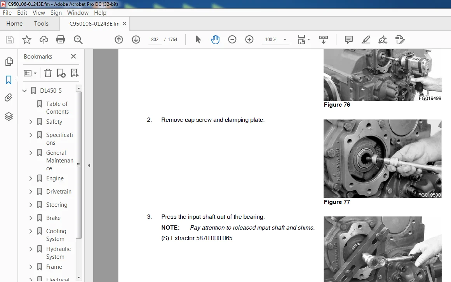Click the find current bookmark icon
This screenshot has width=451, height=282.
75,73
